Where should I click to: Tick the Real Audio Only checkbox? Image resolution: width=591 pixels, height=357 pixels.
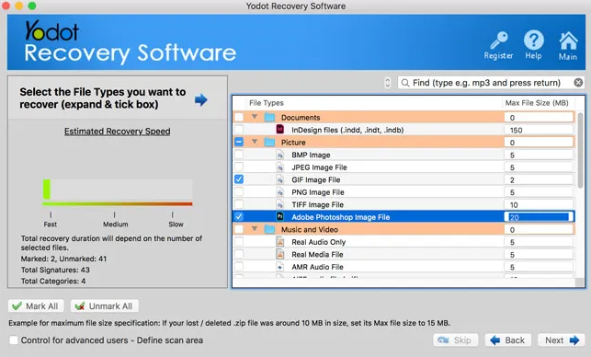(x=239, y=241)
